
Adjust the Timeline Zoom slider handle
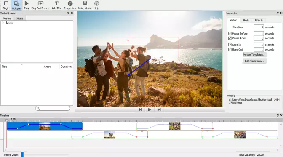coord(22,154)
